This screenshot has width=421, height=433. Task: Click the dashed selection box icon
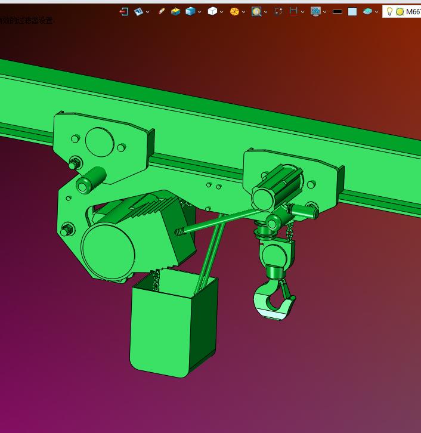(278, 11)
